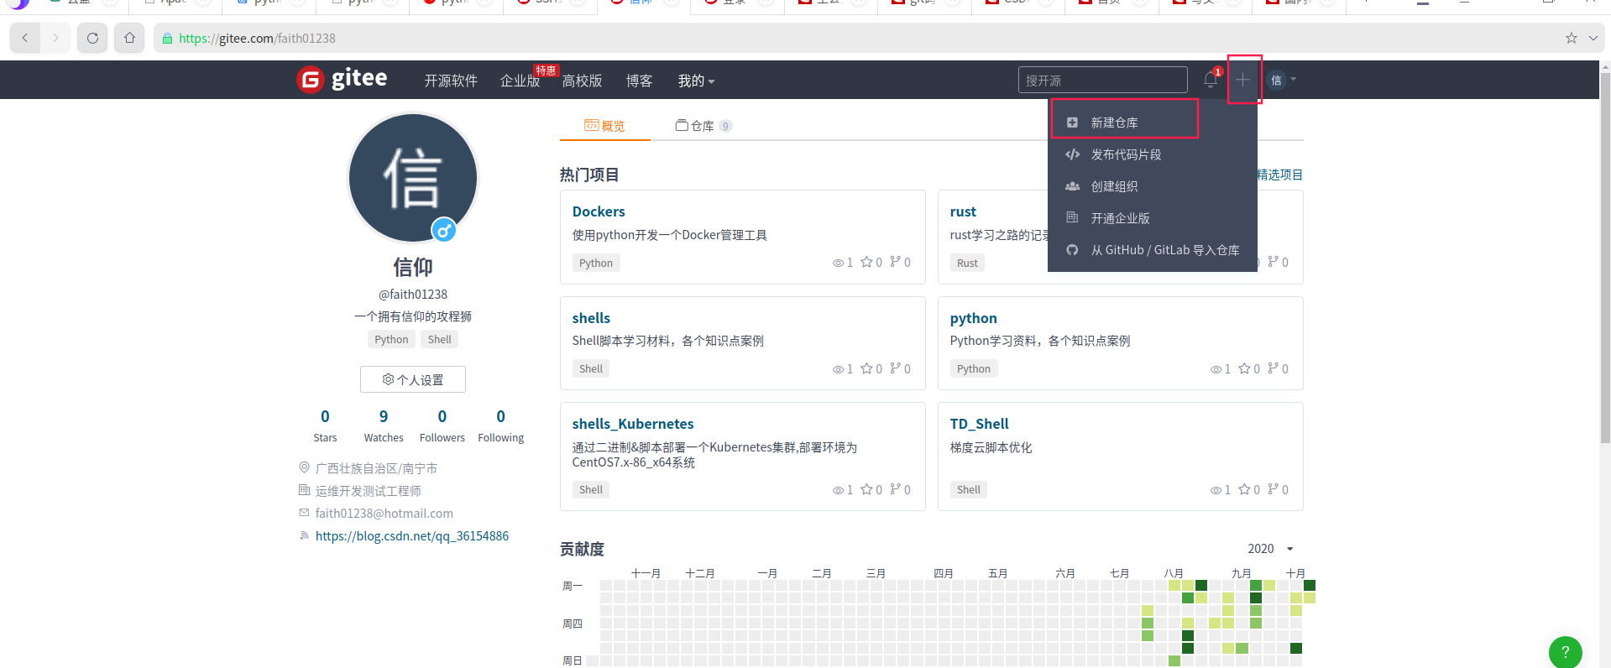Click the URL address bar
This screenshot has width=1611, height=668.
[856, 38]
